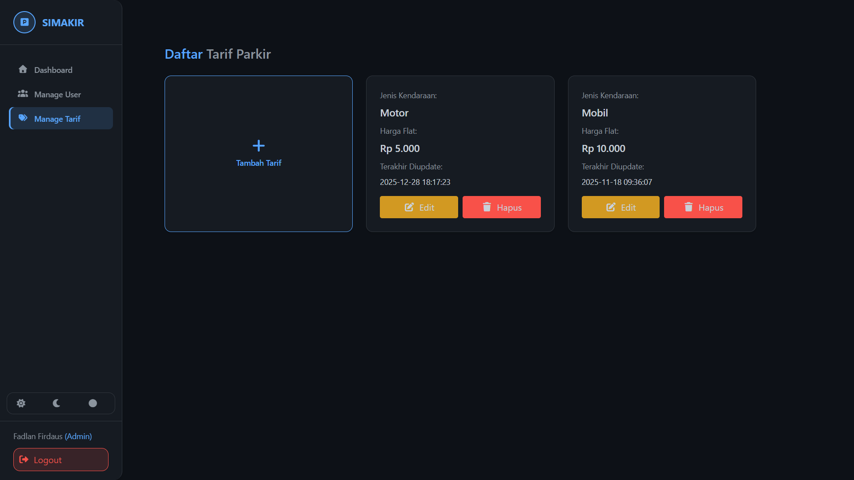854x480 pixels.
Task: Click the Manage User people icon
Action: click(x=23, y=94)
